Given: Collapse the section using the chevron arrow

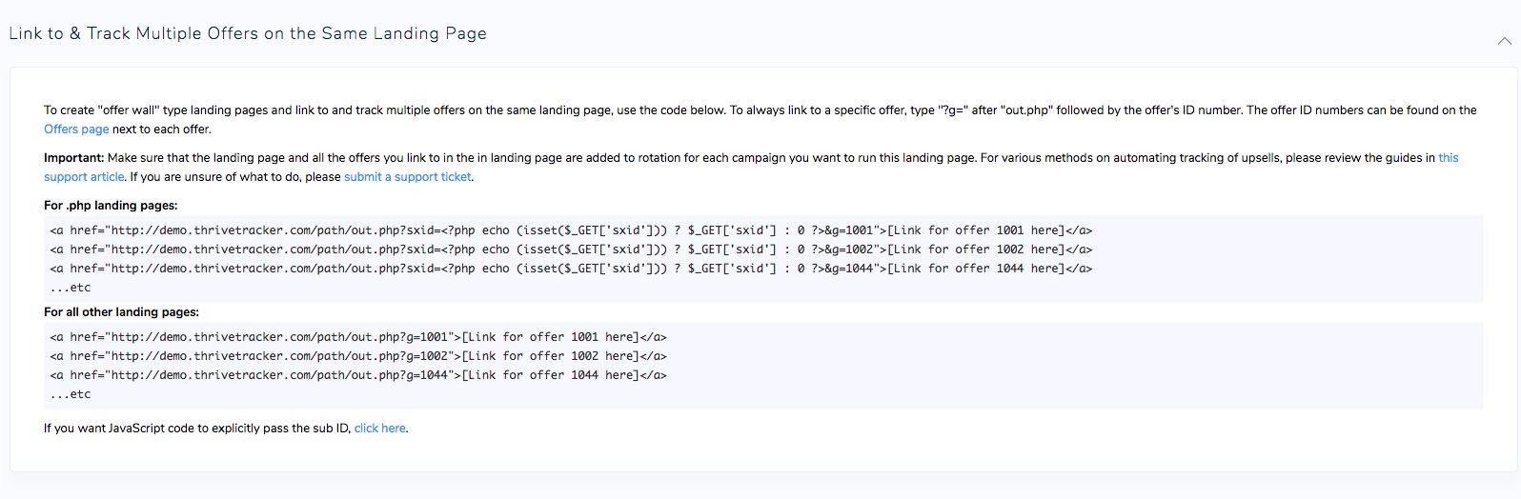Looking at the screenshot, I should click(1504, 41).
